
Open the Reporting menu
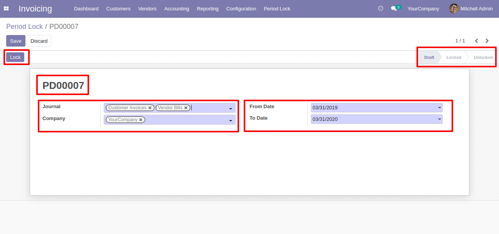[207, 8]
